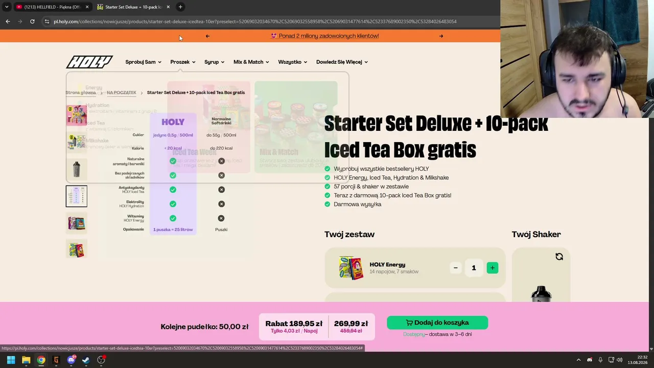Image resolution: width=654 pixels, height=368 pixels.
Task: Click the Twój Shaker heading
Action: click(536, 234)
